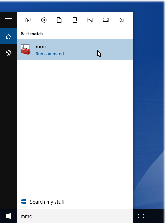Filter search results by Photos icon
The height and width of the screenshot is (223, 166).
click(x=90, y=20)
